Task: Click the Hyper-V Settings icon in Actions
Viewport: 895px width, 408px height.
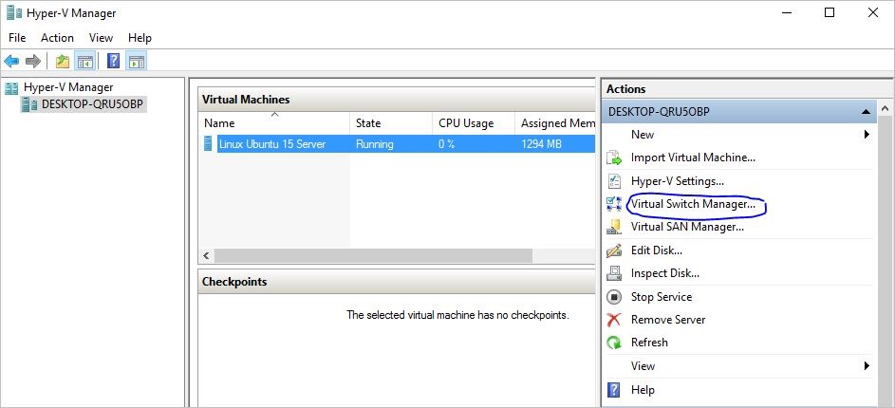Action: [x=614, y=181]
